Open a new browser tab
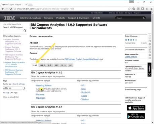 click(x=30, y=5)
